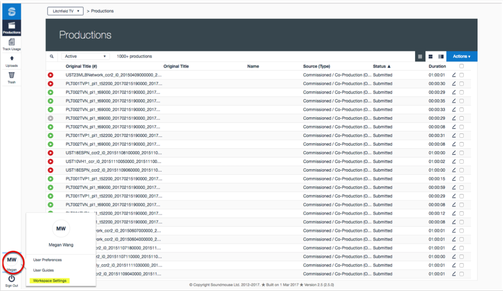Open Track Usage in the sidebar

[12, 44]
